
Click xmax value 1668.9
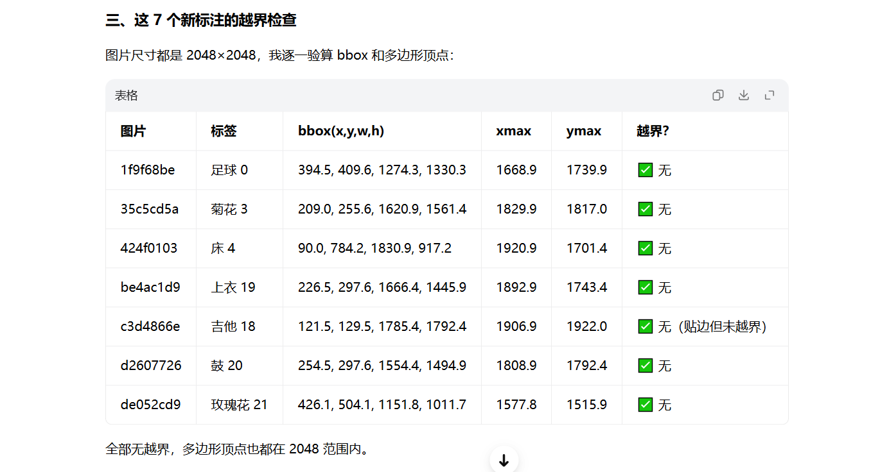tap(516, 170)
